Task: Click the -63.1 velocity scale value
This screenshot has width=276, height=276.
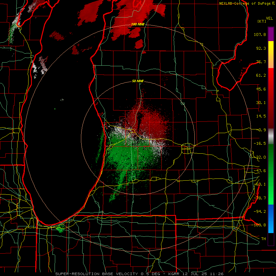Action: pos(260,184)
